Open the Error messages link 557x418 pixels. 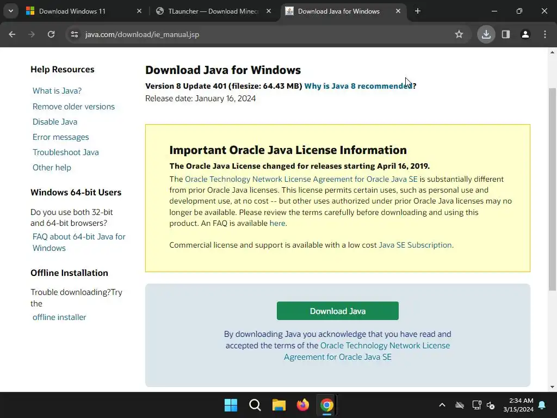(61, 137)
